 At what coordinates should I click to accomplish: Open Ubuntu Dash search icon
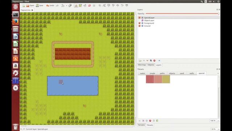pyautogui.click(x=16, y=7)
